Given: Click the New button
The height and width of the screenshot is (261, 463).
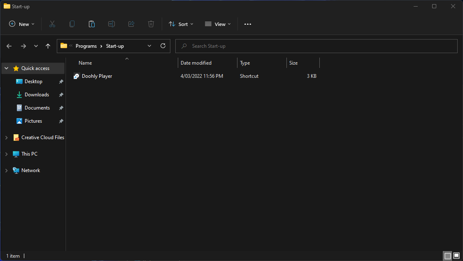Looking at the screenshot, I should point(22,24).
